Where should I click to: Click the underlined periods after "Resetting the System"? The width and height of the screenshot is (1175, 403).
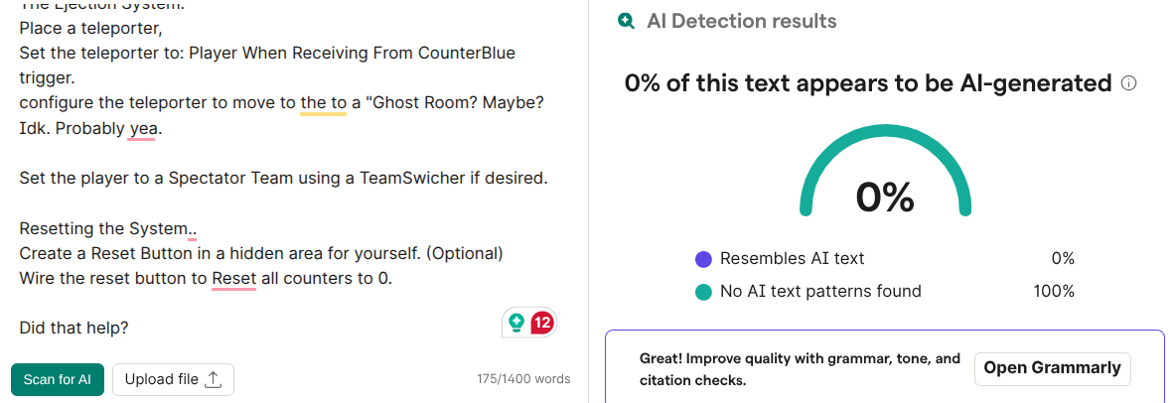point(192,229)
